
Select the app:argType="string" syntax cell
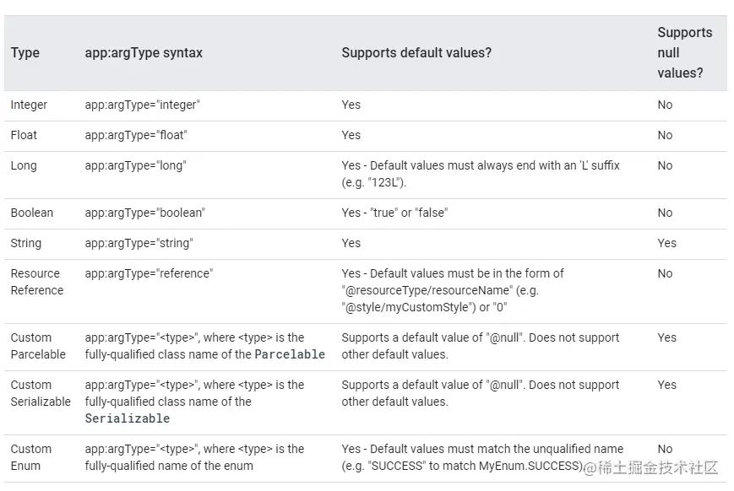click(x=139, y=244)
